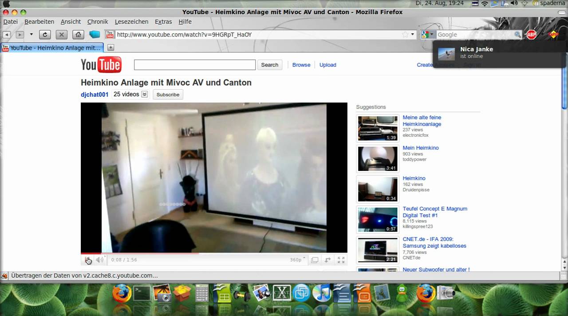Select the YouTube Heimkino Anlage tab
Image resolution: width=568 pixels, height=316 pixels.
coord(52,47)
